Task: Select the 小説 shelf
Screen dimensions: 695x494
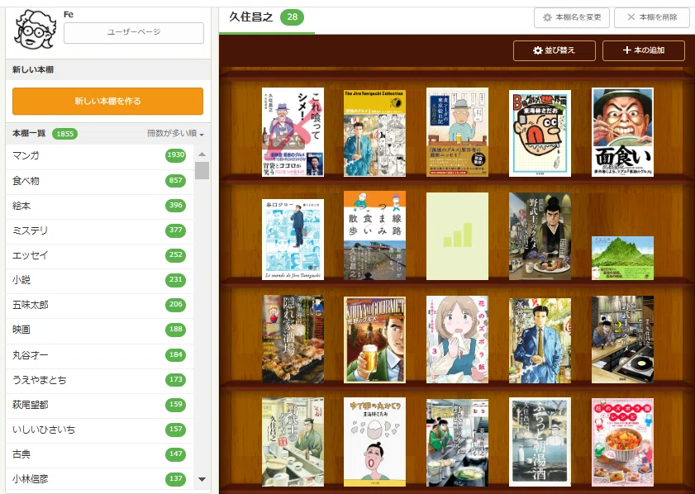Action: click(100, 279)
